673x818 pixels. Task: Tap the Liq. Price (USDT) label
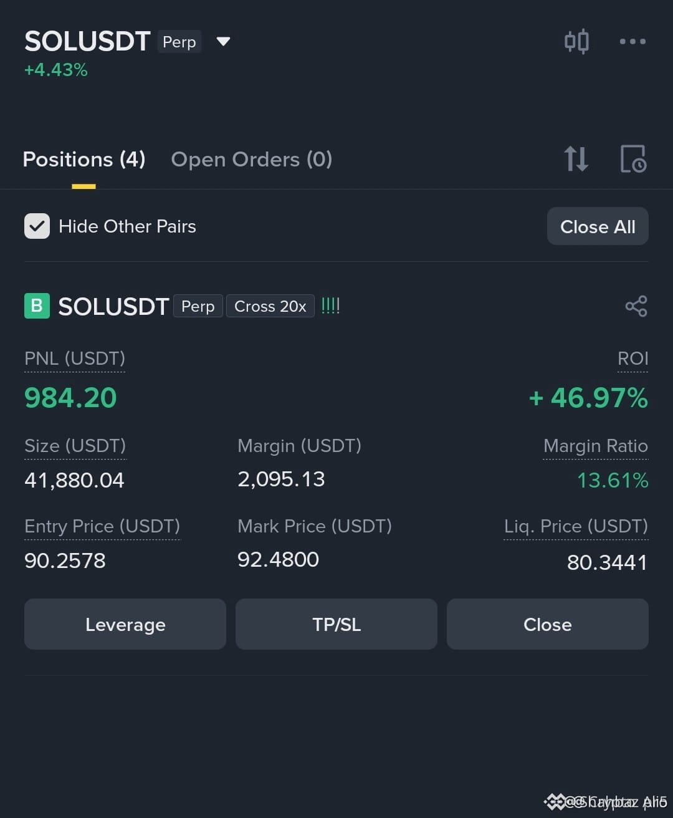point(576,526)
